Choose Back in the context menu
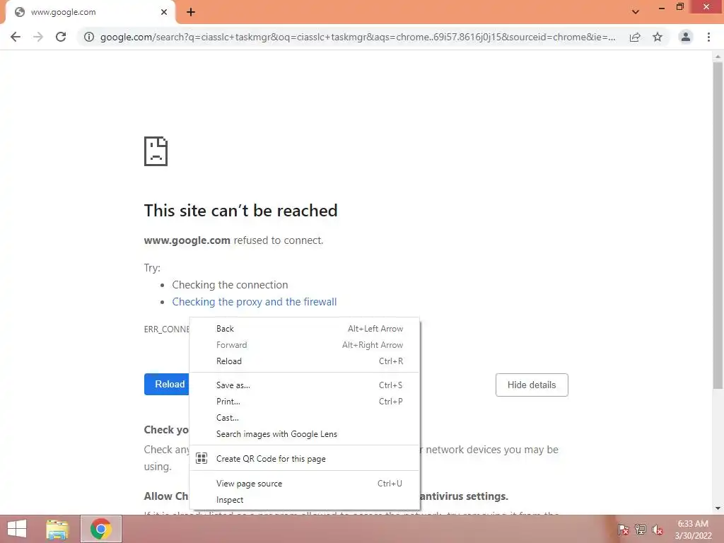This screenshot has height=543, width=724. coord(304,329)
